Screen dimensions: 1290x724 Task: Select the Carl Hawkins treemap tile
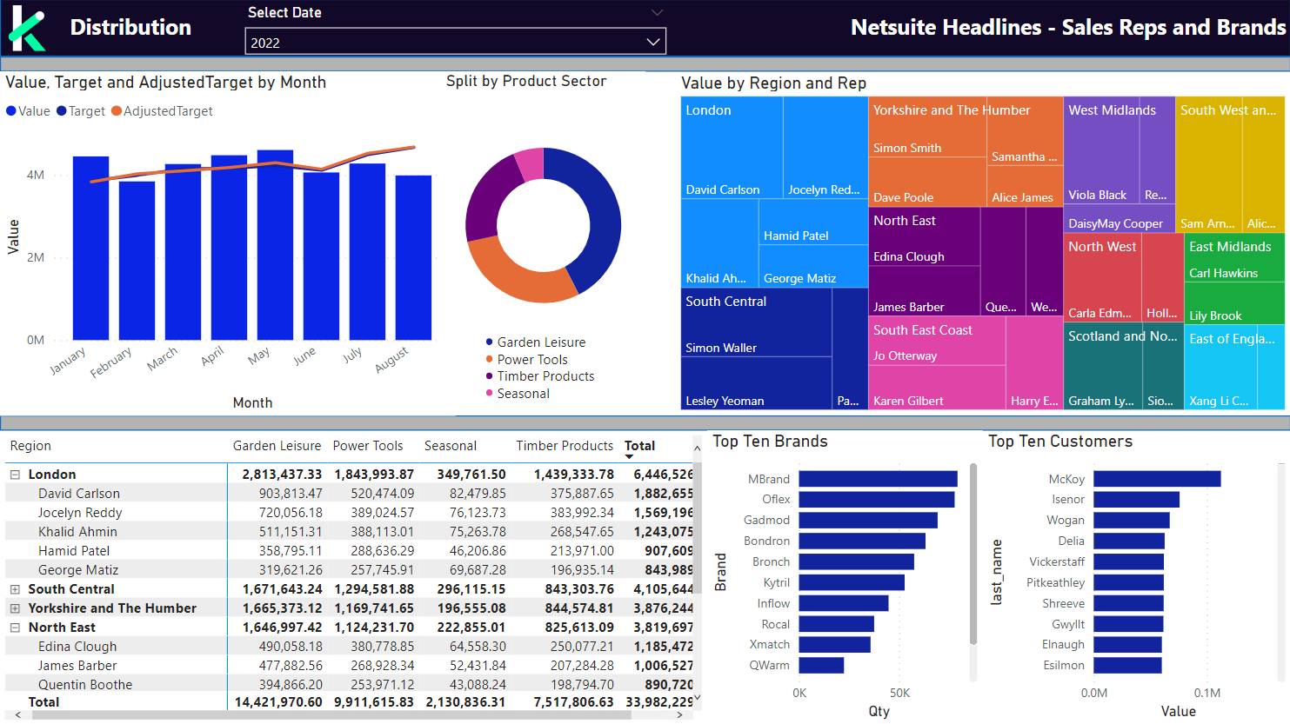tap(1234, 257)
